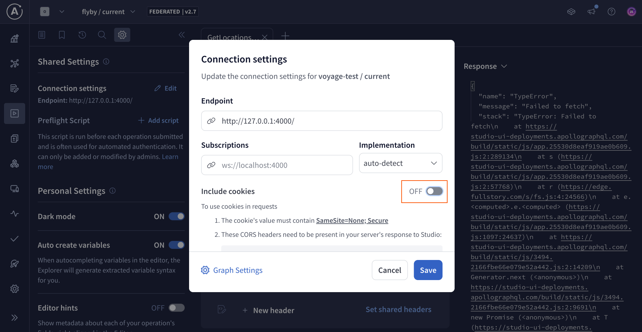The width and height of the screenshot is (642, 332).
Task: Expand the Response dropdown in right panel
Action: pyautogui.click(x=504, y=66)
